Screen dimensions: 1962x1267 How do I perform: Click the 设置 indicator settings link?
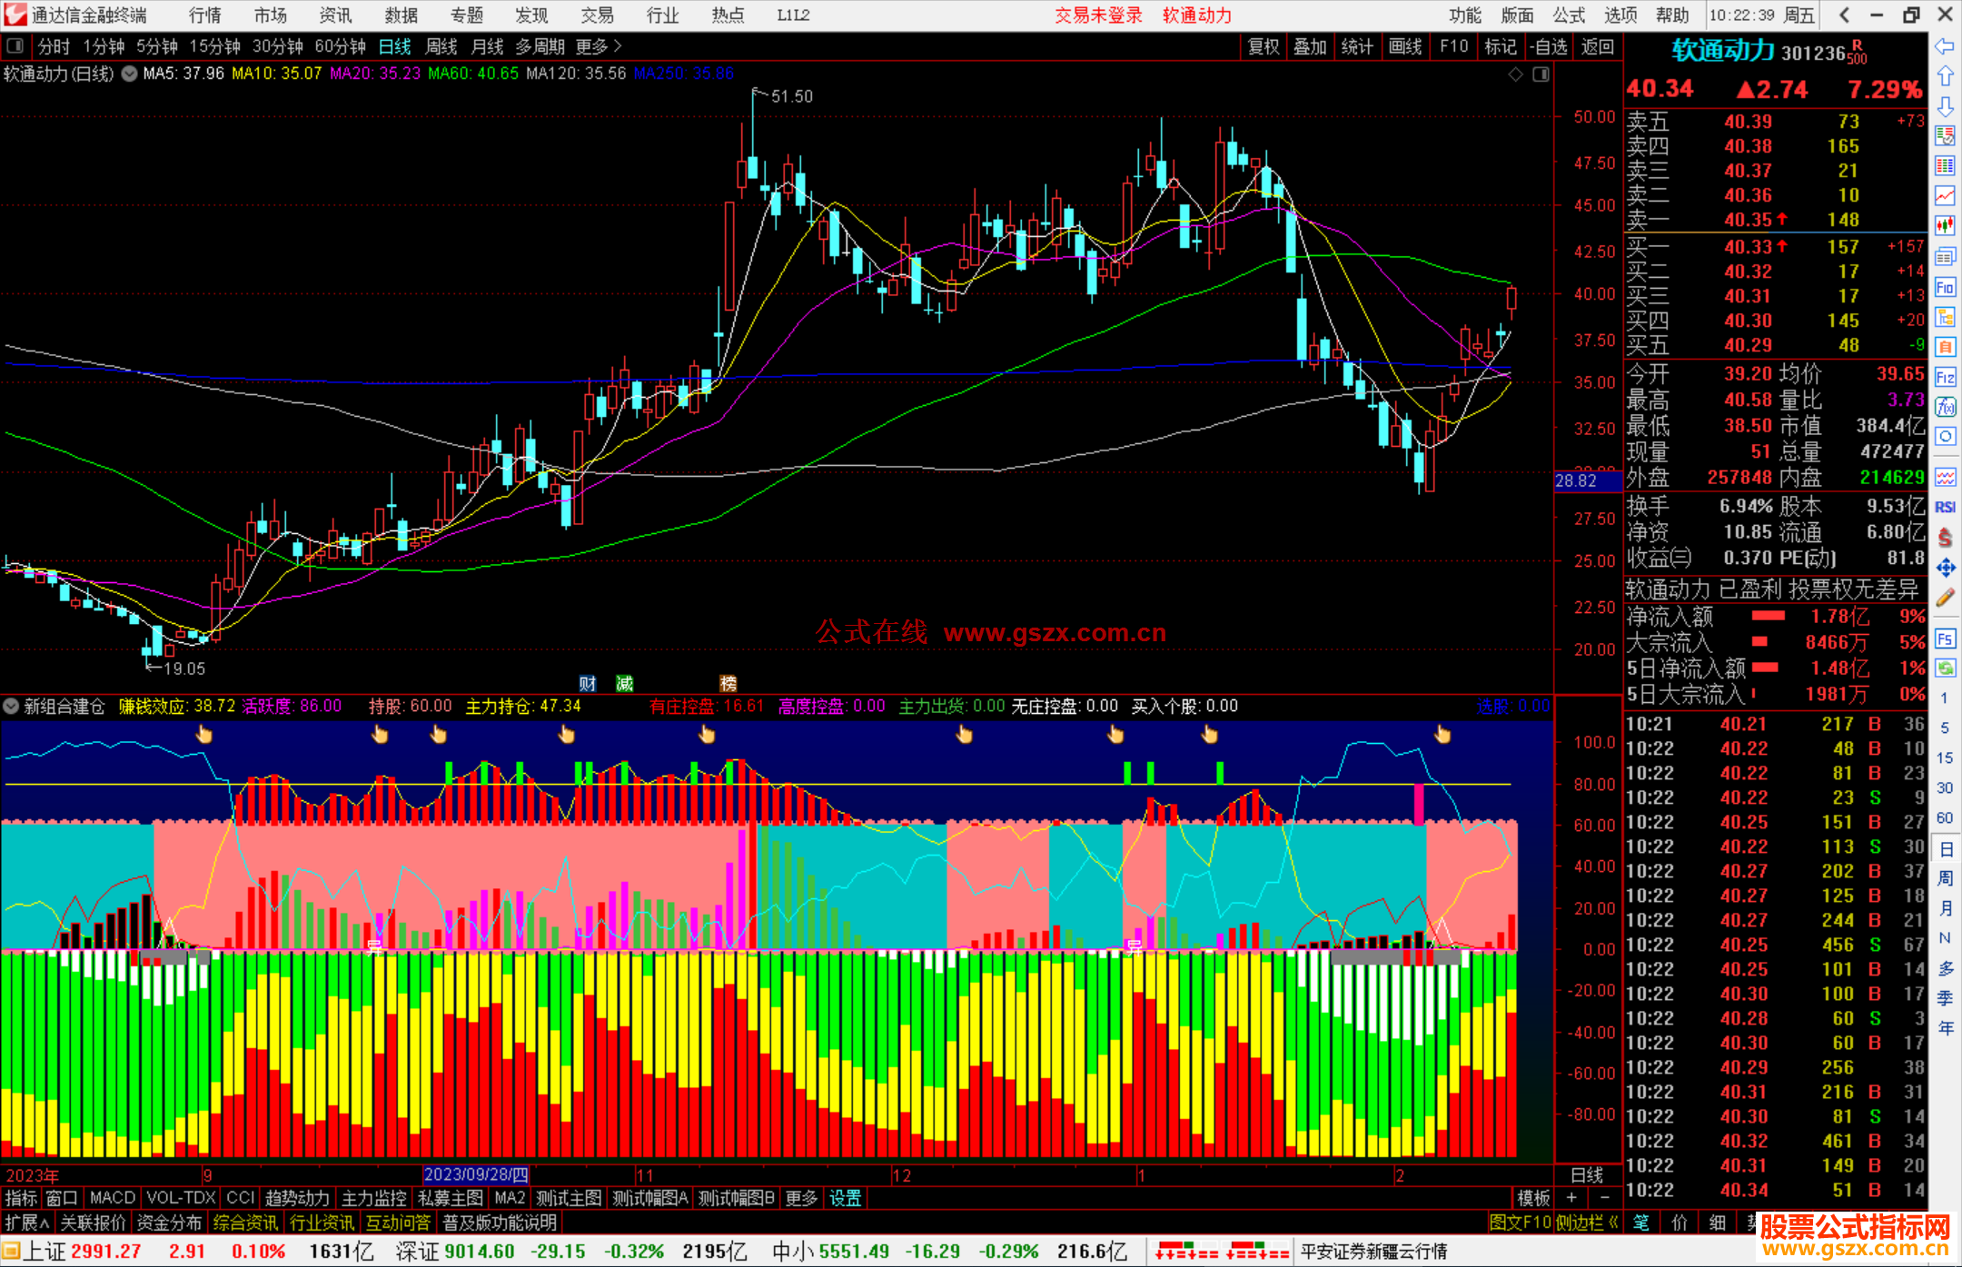(x=845, y=1198)
